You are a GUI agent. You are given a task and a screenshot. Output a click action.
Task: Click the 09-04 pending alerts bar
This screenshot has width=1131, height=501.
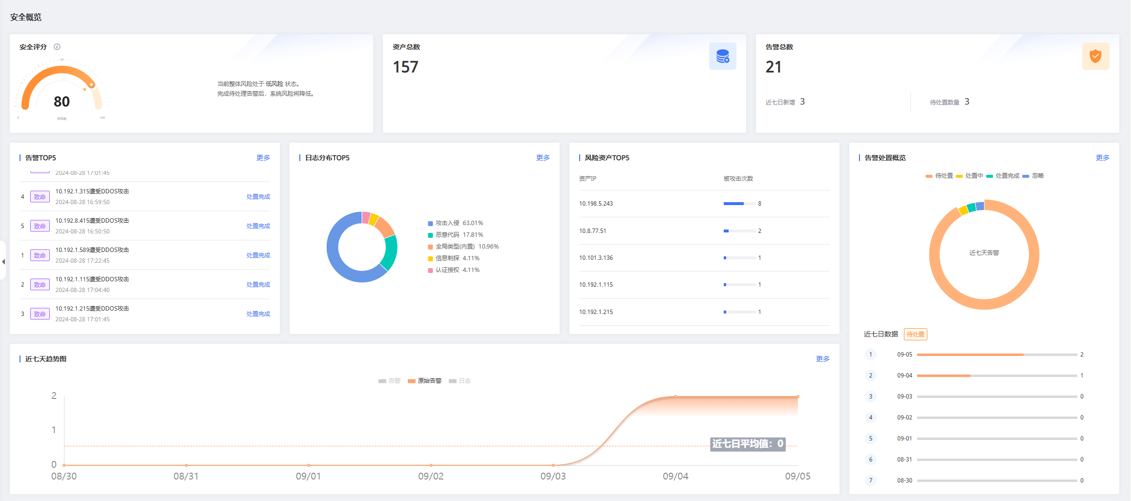tap(997, 376)
